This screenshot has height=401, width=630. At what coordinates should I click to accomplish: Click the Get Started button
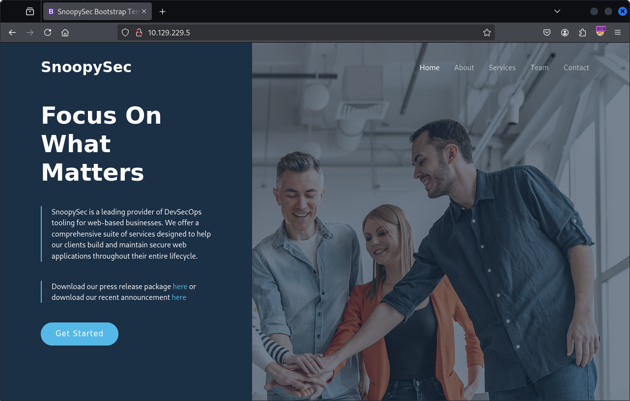click(x=80, y=334)
